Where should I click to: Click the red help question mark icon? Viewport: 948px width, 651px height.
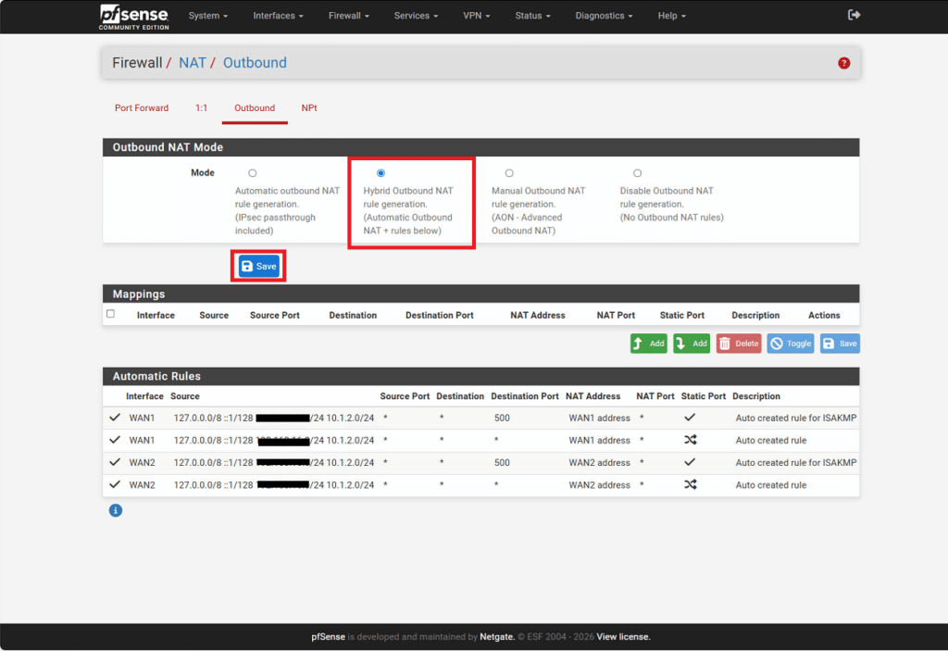(843, 63)
